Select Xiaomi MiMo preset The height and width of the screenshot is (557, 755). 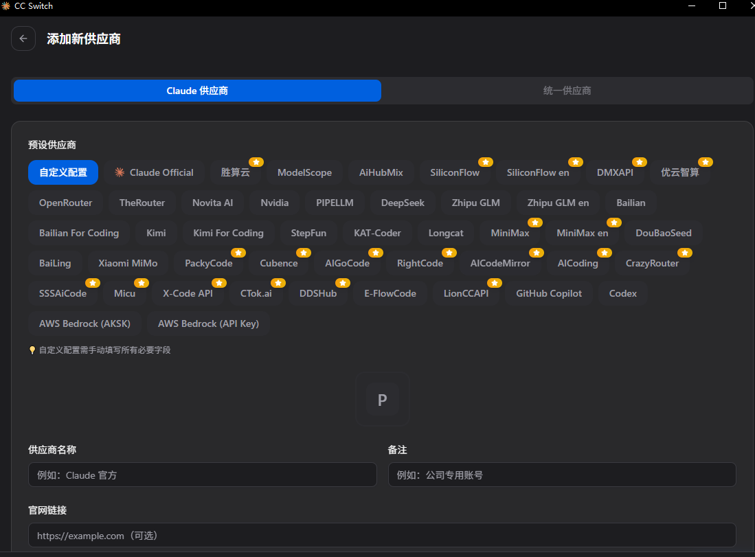pyautogui.click(x=128, y=263)
